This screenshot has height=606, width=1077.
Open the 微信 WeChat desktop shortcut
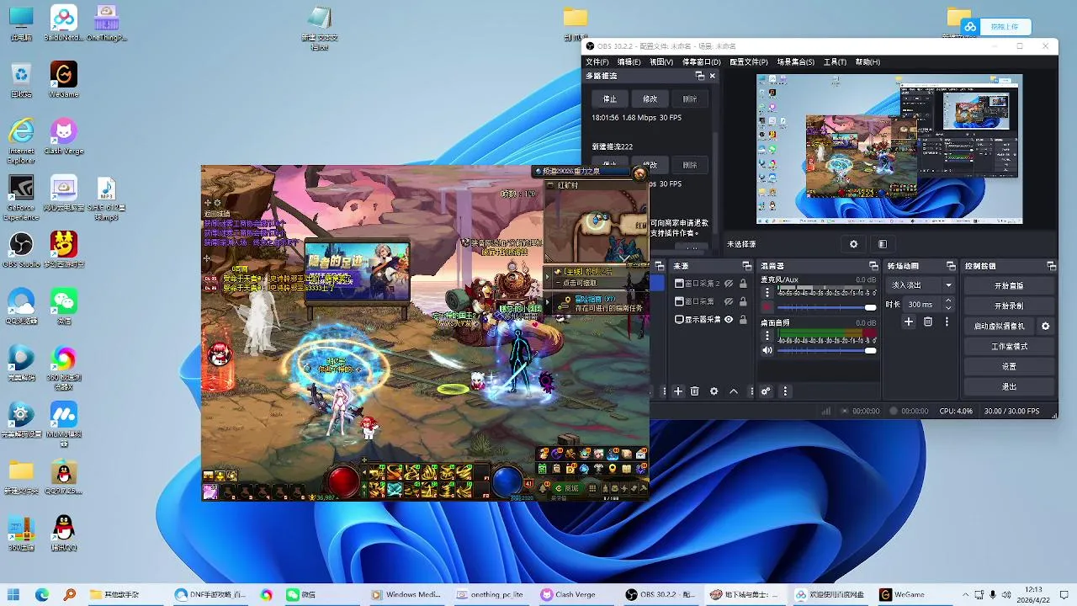pyautogui.click(x=64, y=306)
